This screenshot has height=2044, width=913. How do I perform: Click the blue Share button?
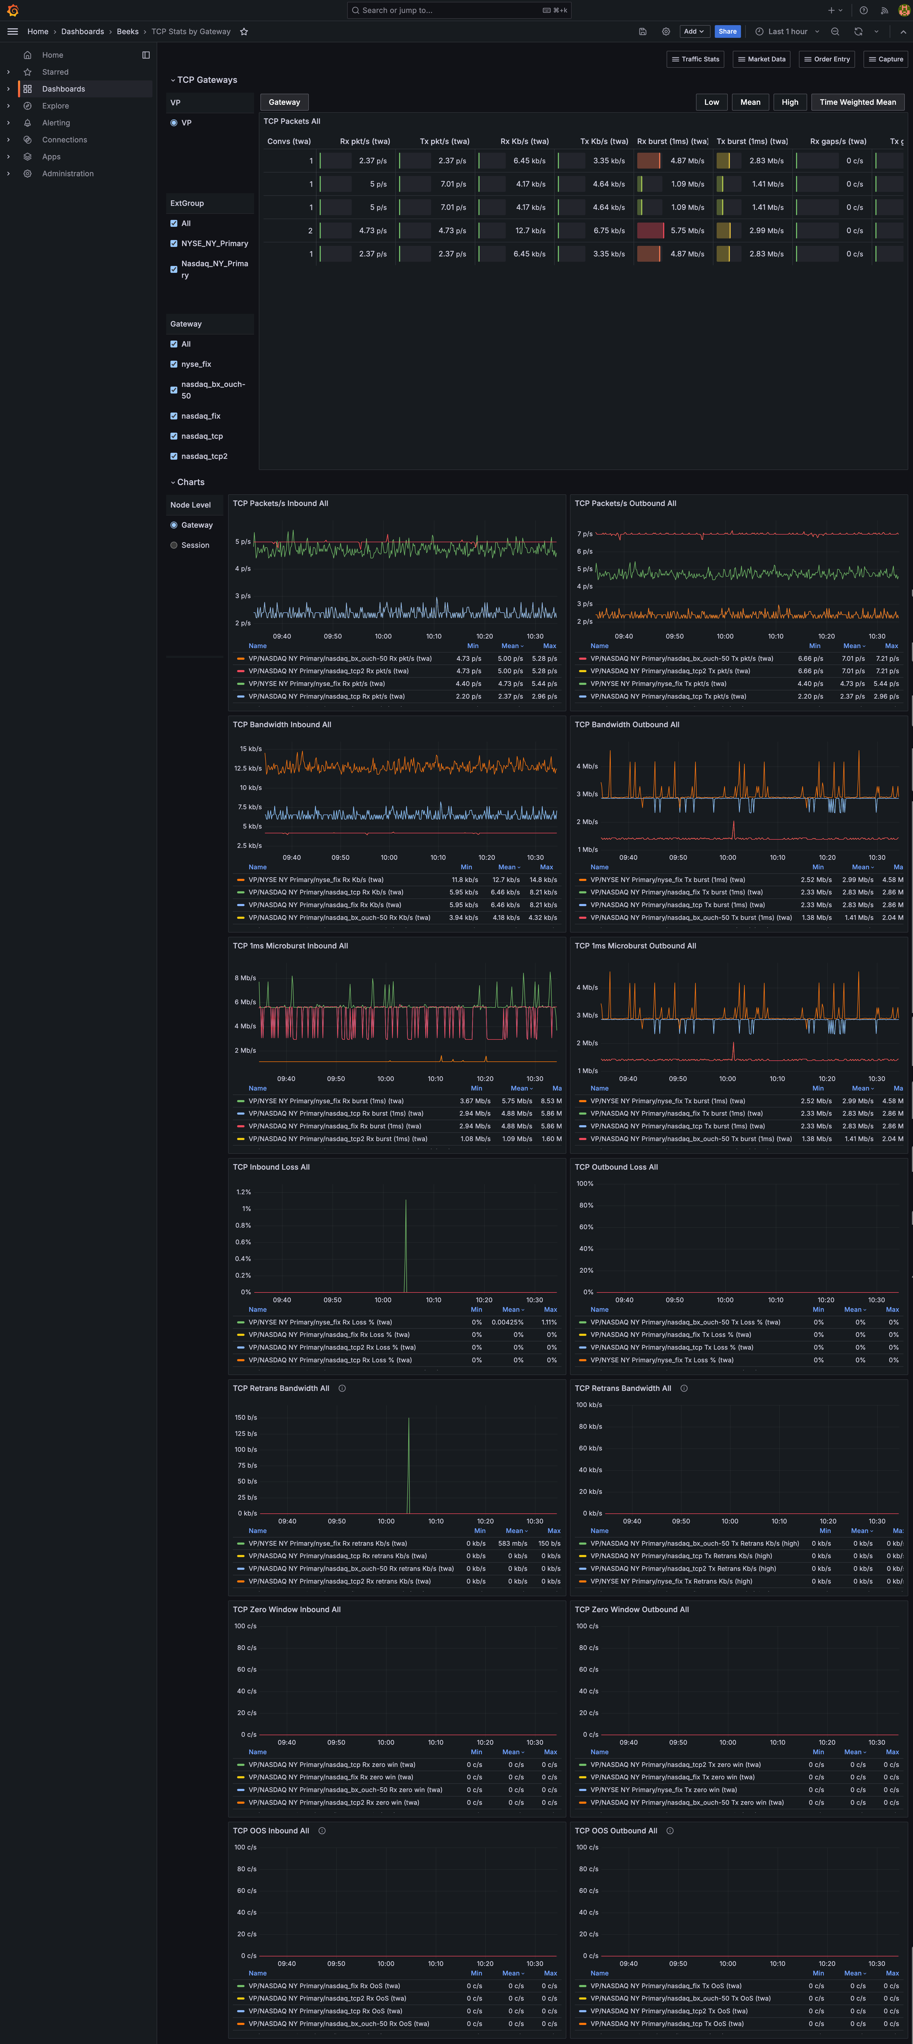pyautogui.click(x=727, y=32)
